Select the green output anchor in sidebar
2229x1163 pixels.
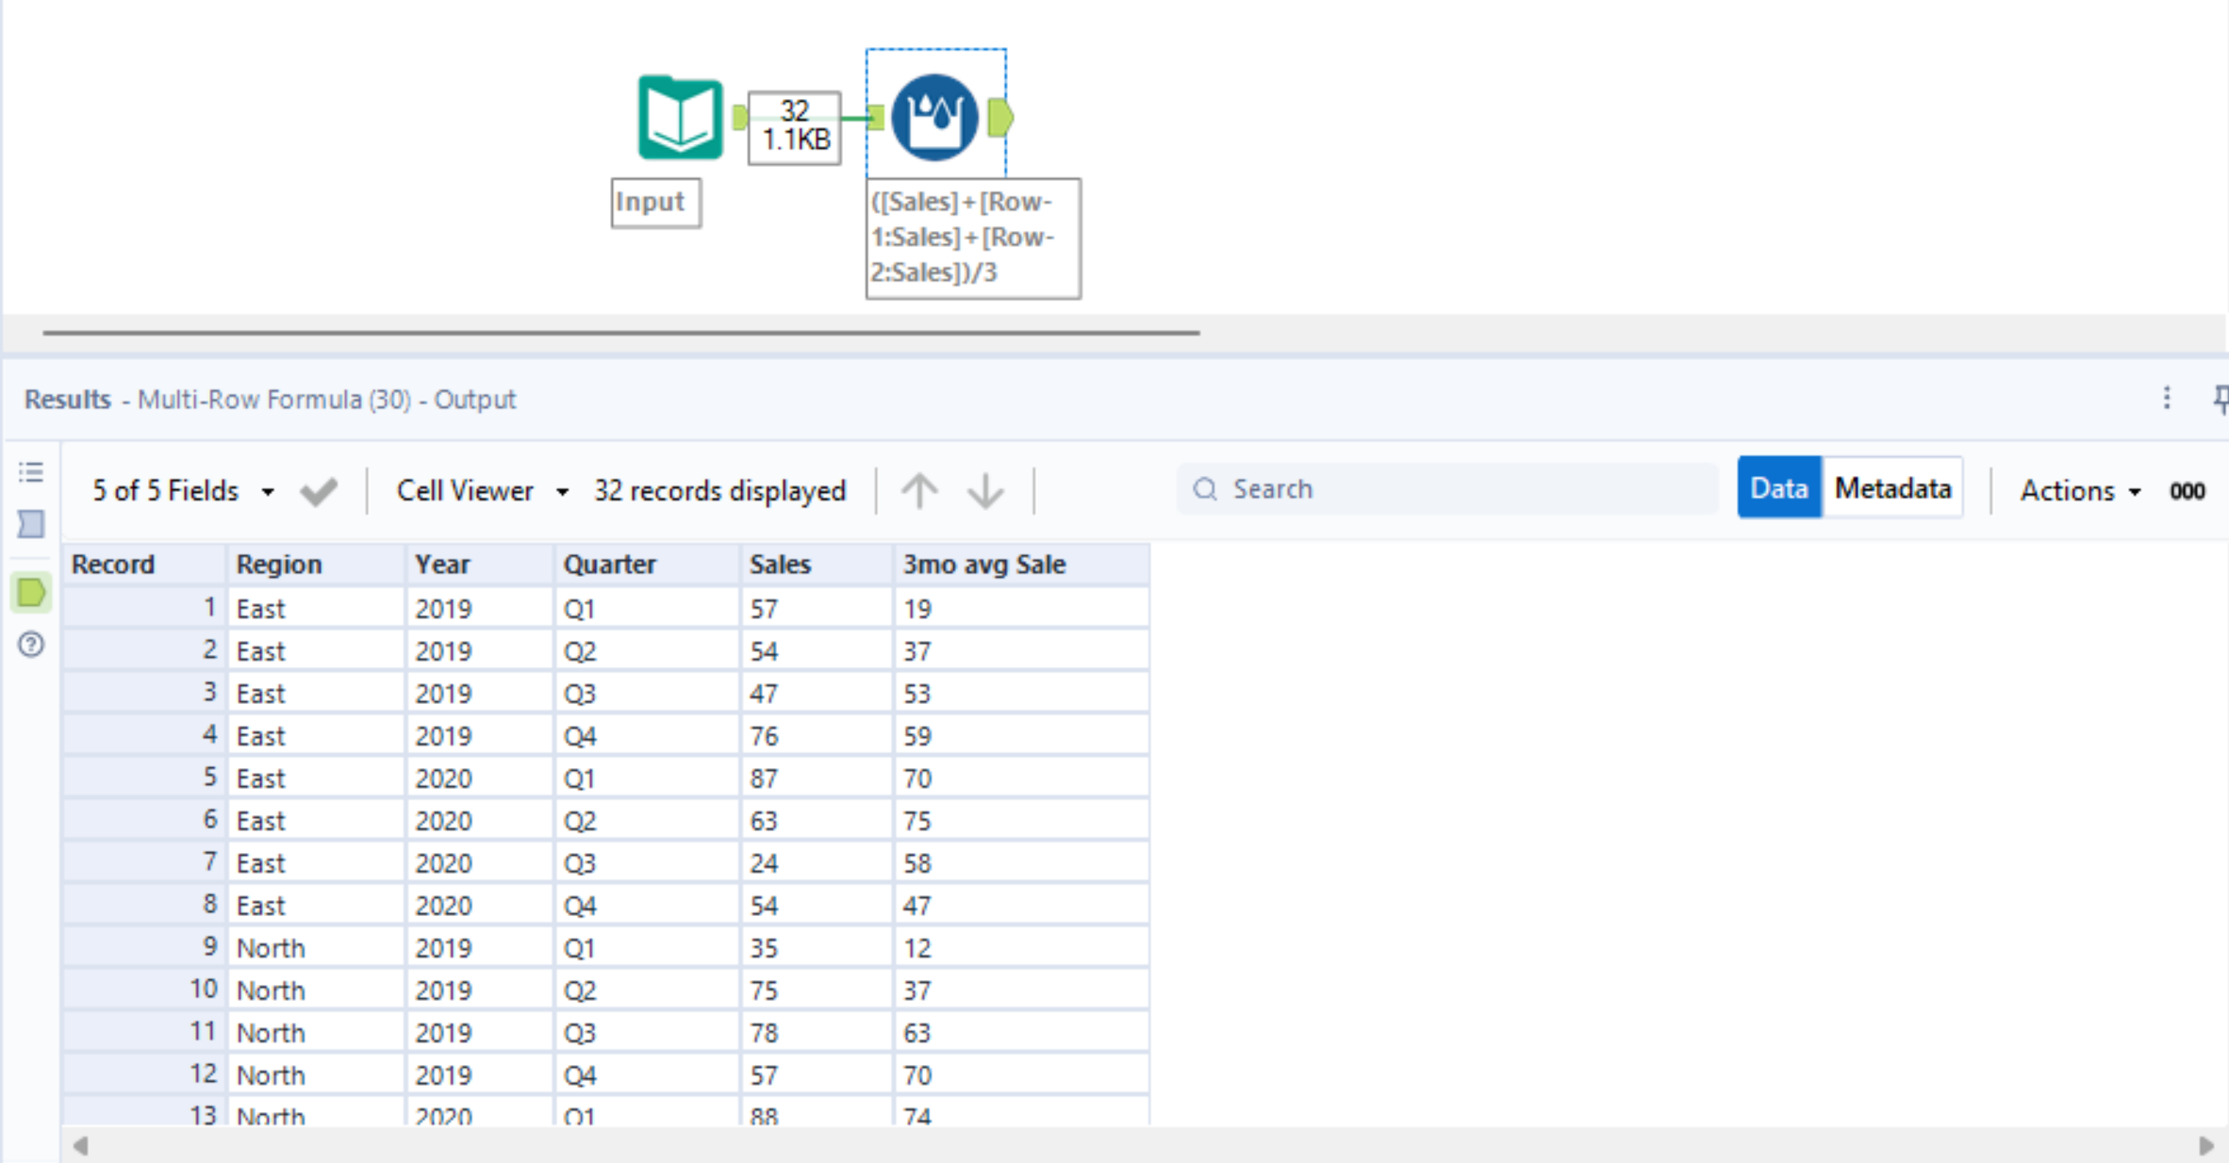coord(31,593)
